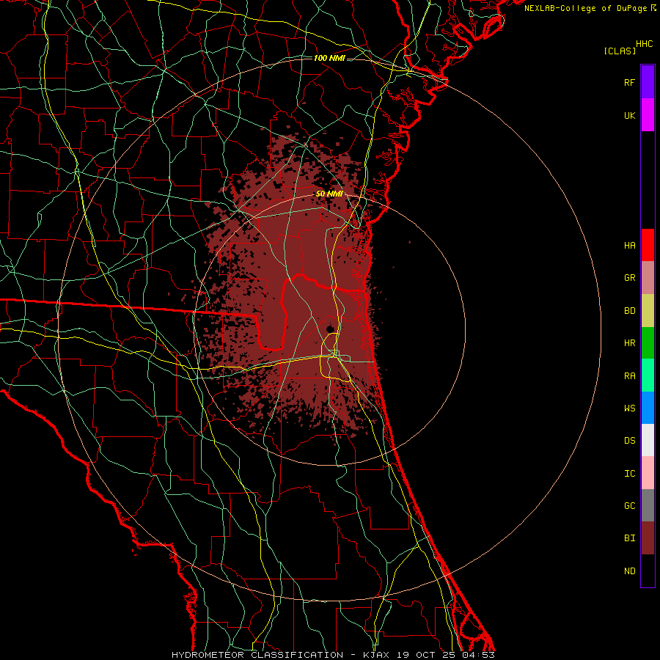660x660 pixels.
Task: Click the HA red legend swatch
Action: 648,245
